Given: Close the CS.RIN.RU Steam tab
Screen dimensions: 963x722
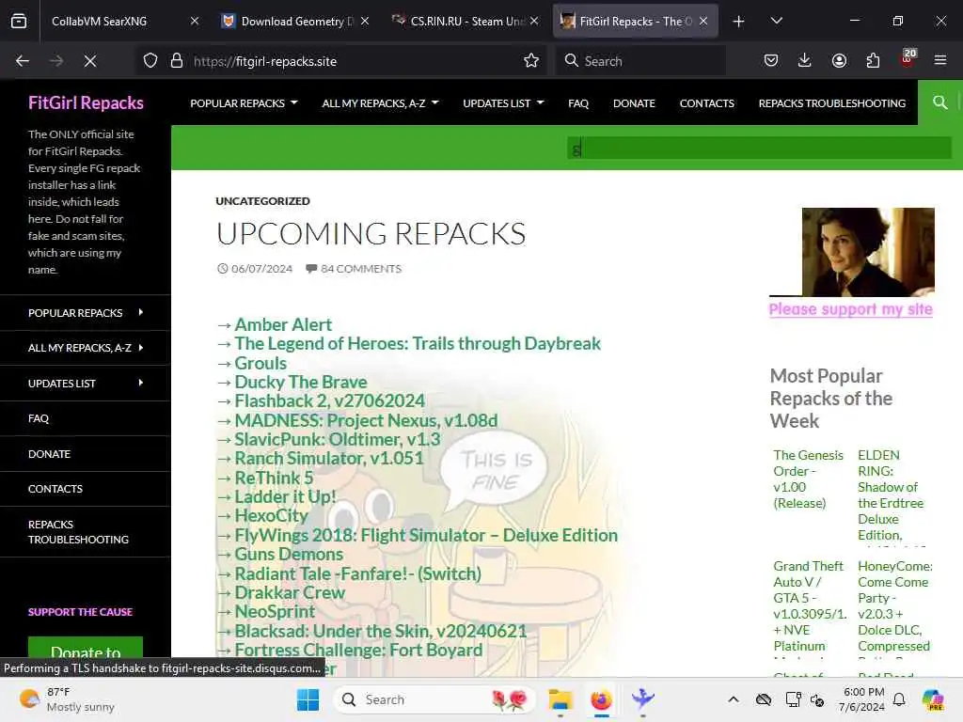Looking at the screenshot, I should [x=534, y=22].
